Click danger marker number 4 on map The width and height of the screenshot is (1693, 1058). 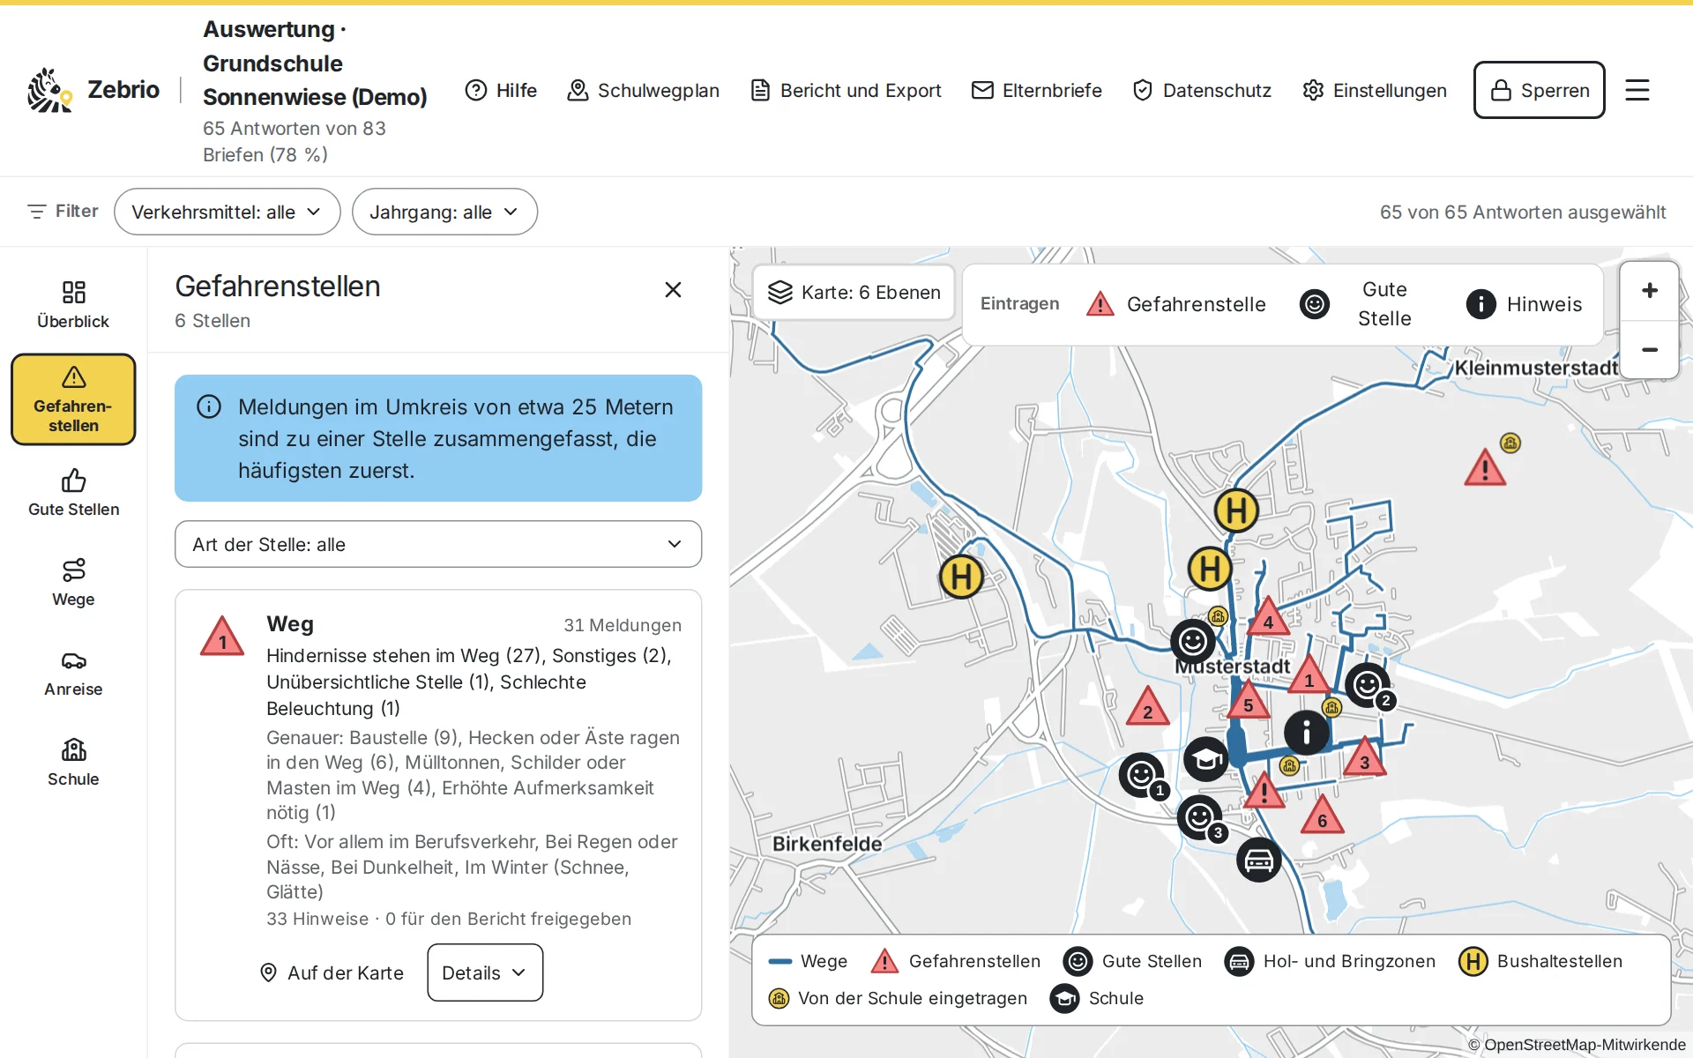pyautogui.click(x=1268, y=618)
